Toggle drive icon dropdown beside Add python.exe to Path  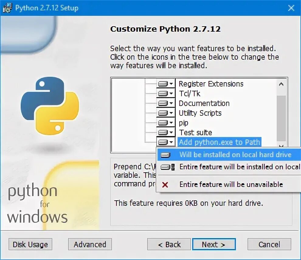point(166,142)
